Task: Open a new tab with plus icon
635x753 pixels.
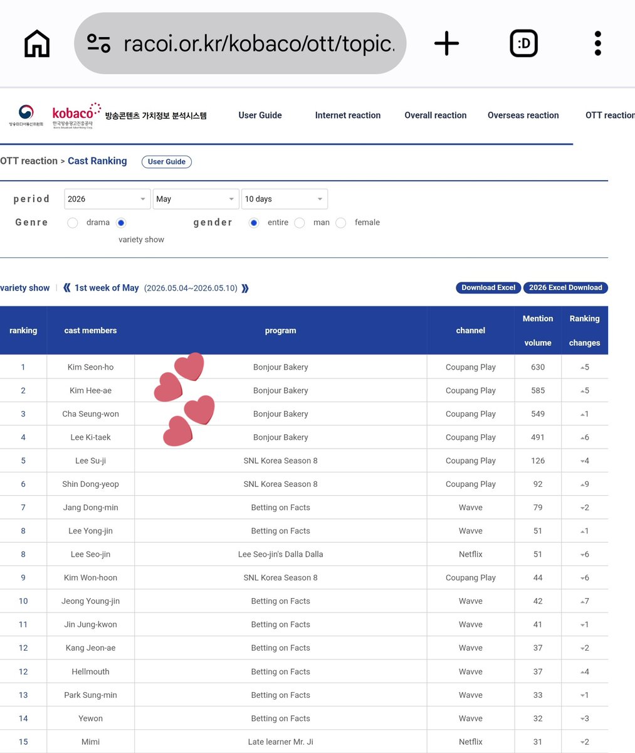Action: pyautogui.click(x=446, y=44)
